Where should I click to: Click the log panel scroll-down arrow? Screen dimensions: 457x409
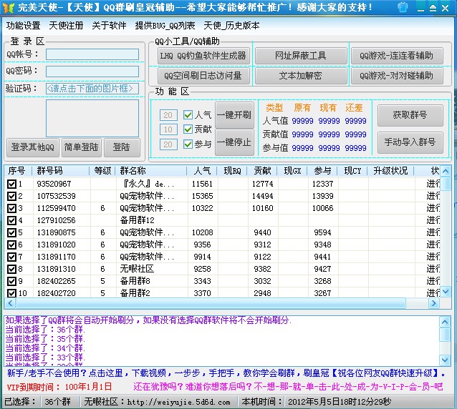445,360
